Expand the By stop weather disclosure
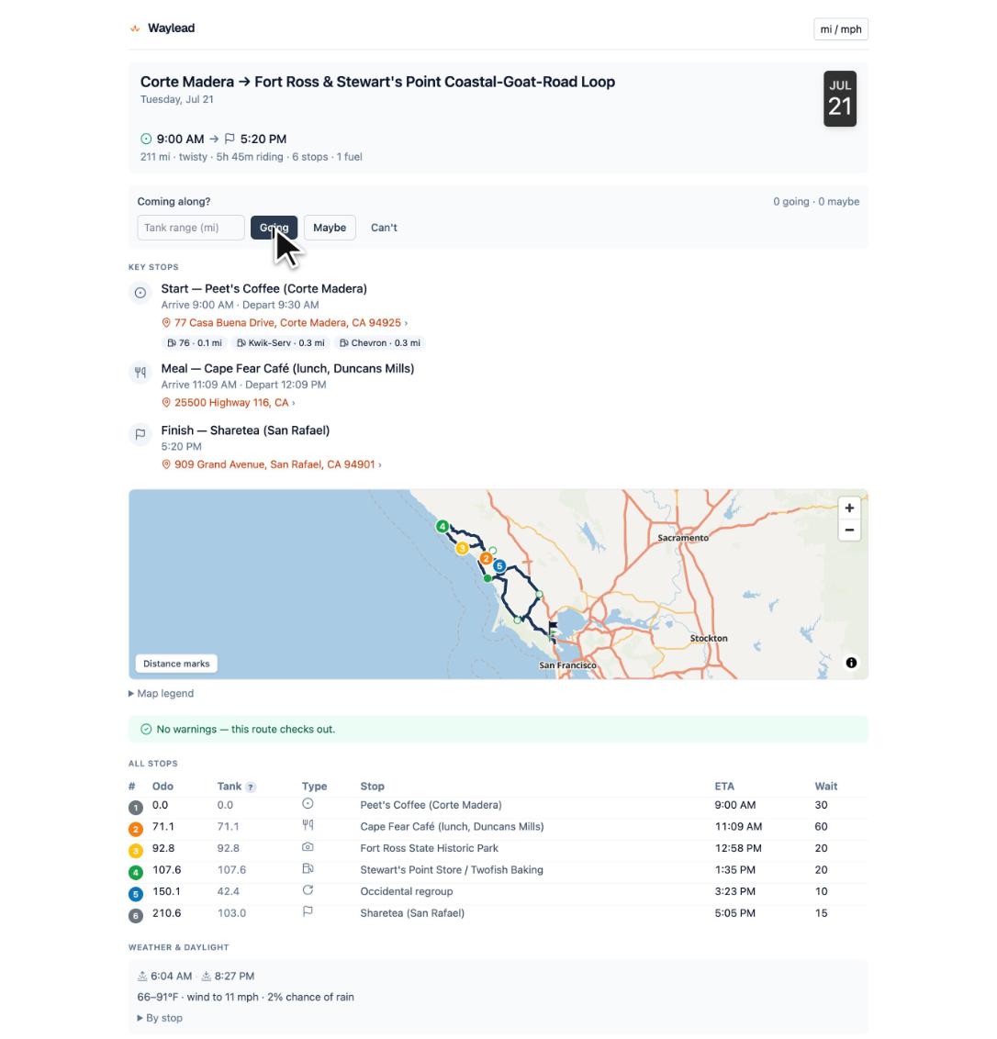The width and height of the screenshot is (997, 1039). [x=160, y=1018]
